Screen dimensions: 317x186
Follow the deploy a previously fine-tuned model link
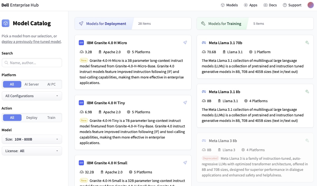pos(31,42)
